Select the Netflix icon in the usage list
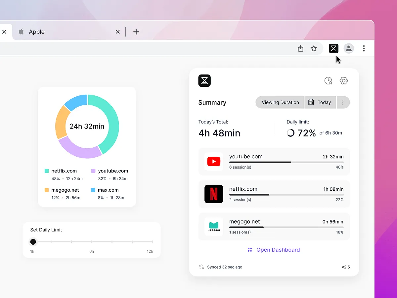 (x=214, y=194)
